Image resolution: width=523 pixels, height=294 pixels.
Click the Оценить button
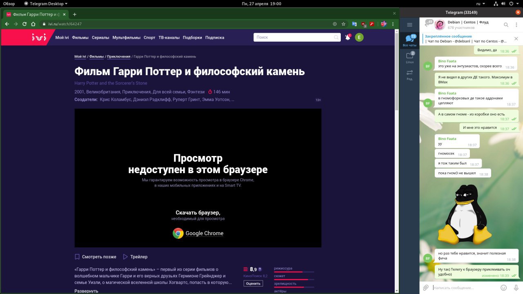click(253, 283)
